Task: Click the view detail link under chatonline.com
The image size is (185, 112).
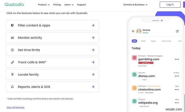Action: [x=150, y=92]
